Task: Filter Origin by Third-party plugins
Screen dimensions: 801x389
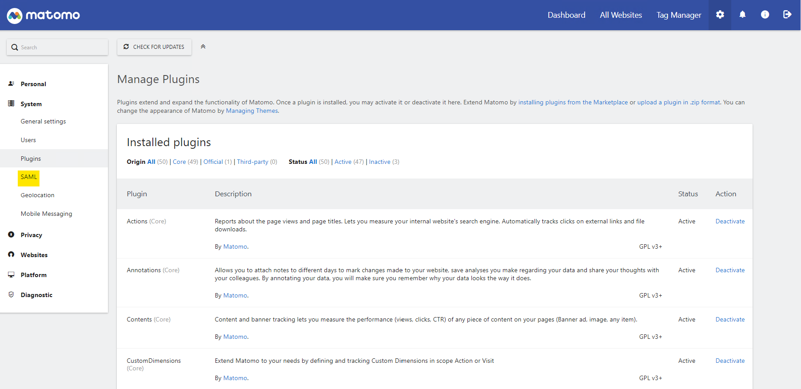Action: pos(253,162)
